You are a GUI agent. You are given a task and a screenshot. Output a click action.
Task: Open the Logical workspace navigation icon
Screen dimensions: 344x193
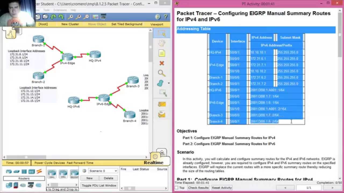pyautogui.click(x=11, y=34)
